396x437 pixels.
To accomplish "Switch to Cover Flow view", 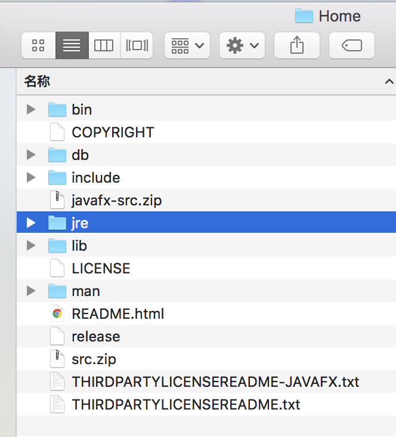I will (x=137, y=45).
